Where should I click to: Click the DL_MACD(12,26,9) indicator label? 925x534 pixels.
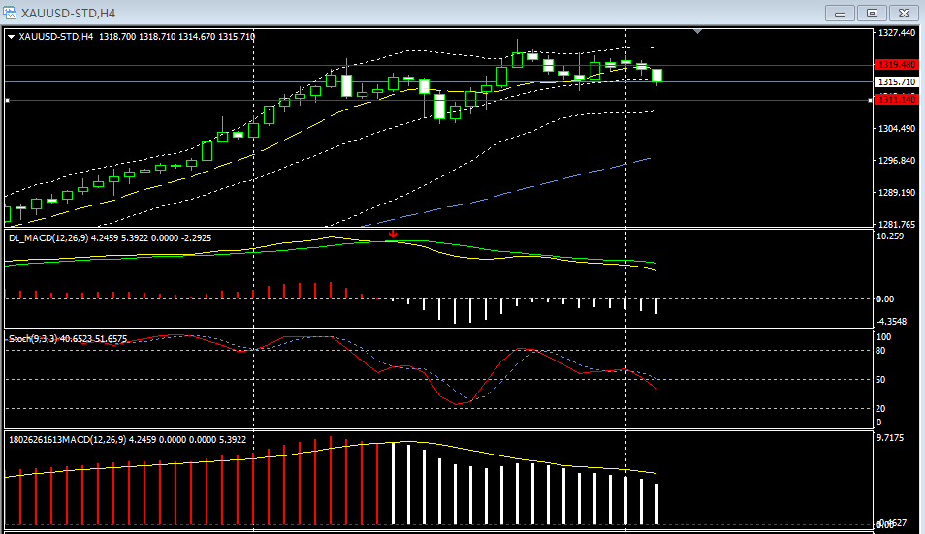[x=58, y=237]
